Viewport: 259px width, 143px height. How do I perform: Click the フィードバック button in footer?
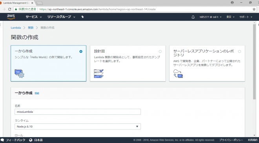(x=16, y=140)
